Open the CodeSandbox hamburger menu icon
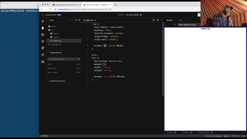The width and height of the screenshot is (247, 139). click(42, 15)
